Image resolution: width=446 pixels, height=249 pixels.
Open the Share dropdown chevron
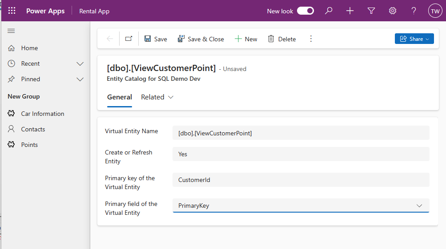pos(427,39)
